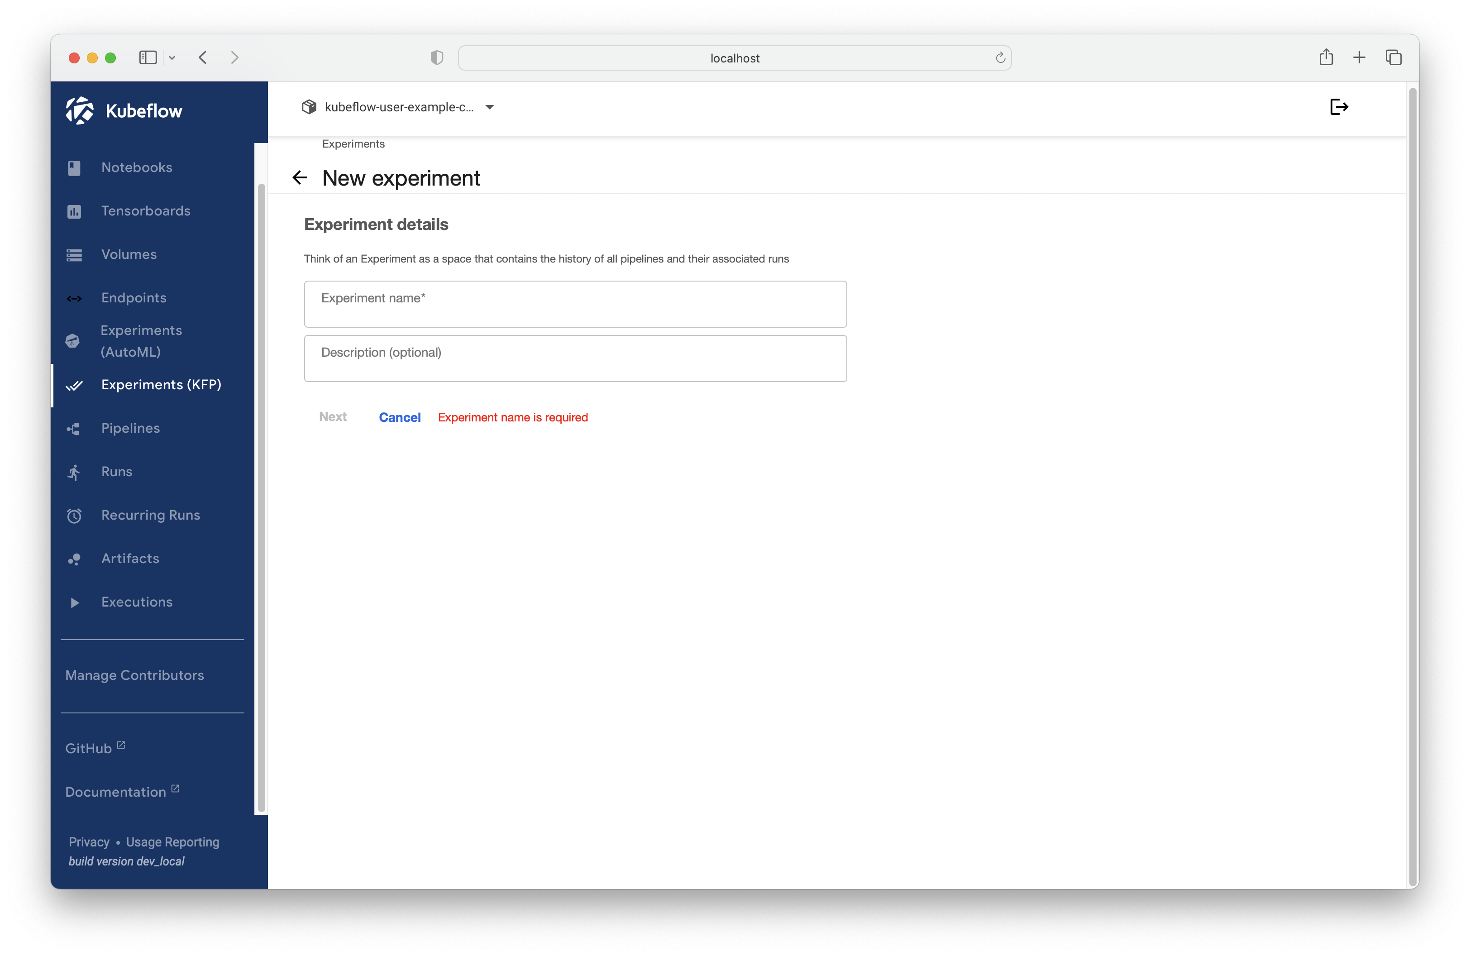The image size is (1470, 956).
Task: Click the disabled Next button
Action: [333, 417]
